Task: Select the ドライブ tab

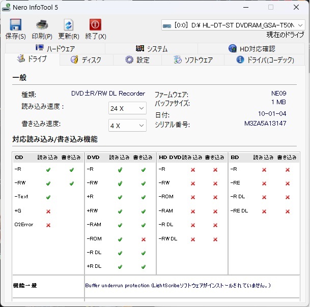Action: coord(32,59)
